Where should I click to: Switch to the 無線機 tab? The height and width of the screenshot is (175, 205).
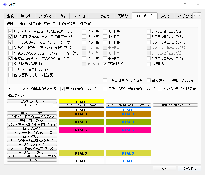click(26, 16)
